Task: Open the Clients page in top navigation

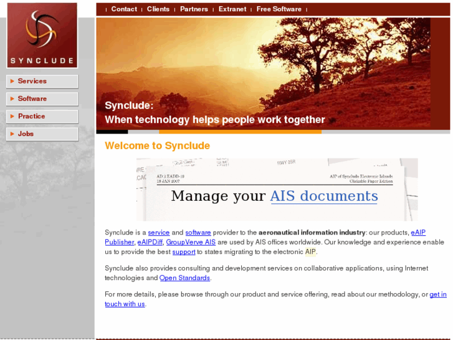Action: point(158,9)
